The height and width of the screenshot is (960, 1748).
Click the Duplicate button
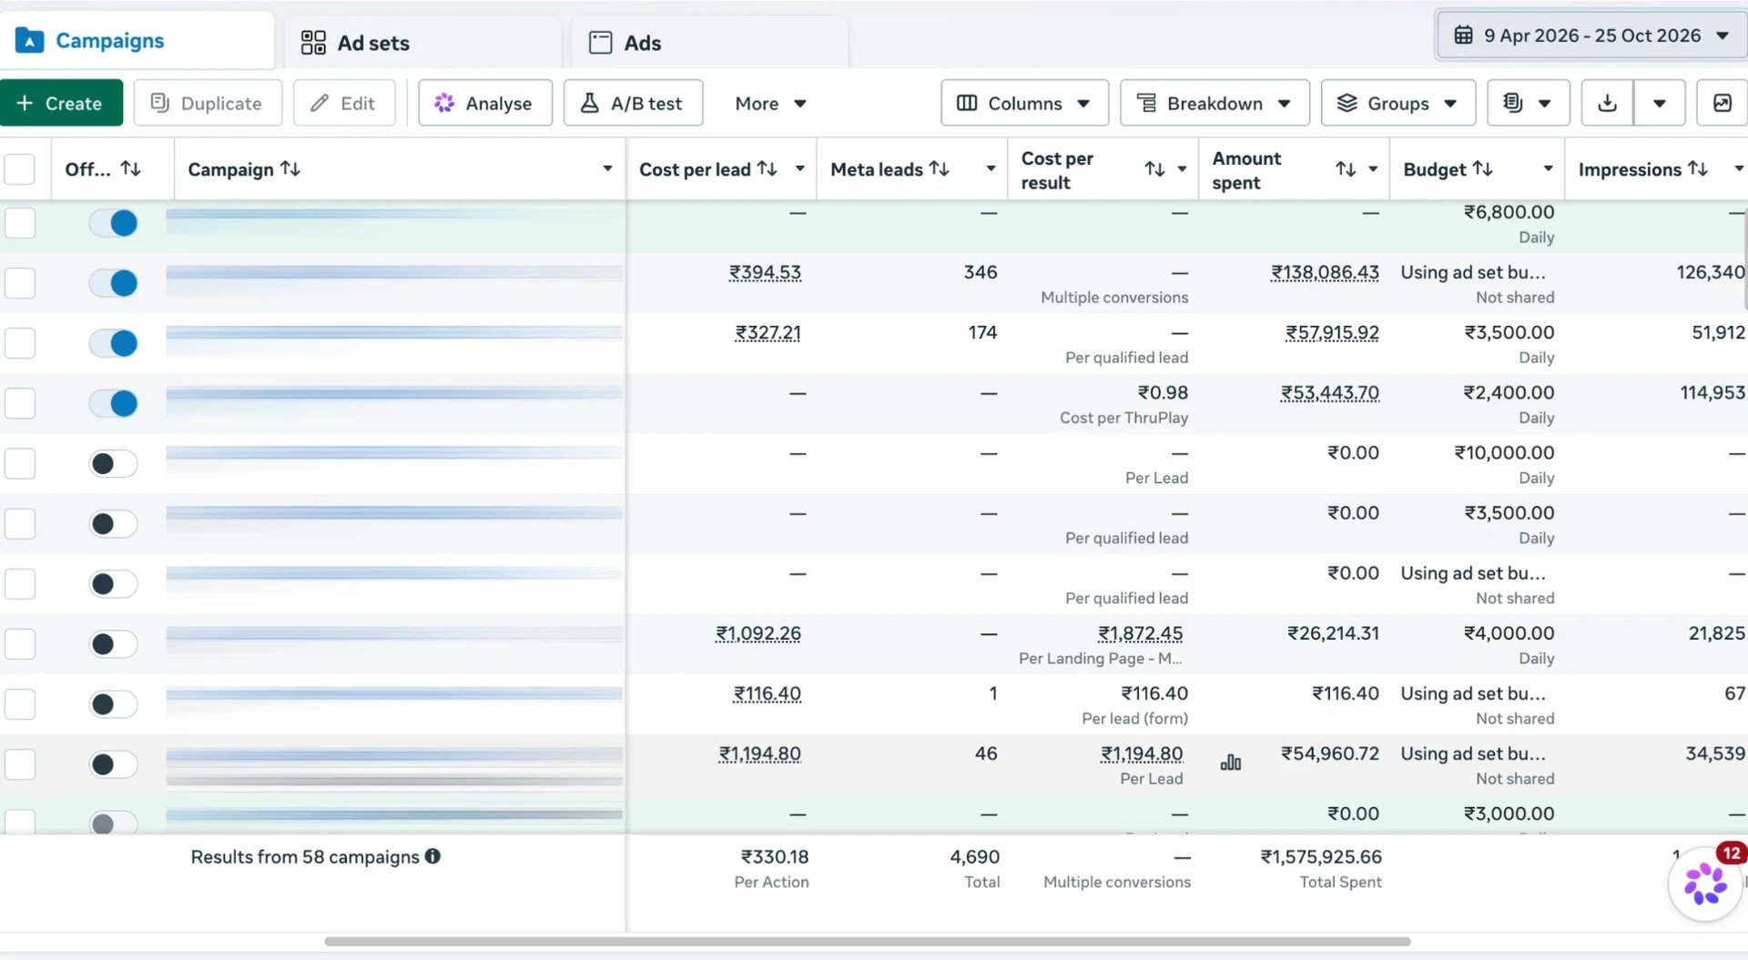208,103
